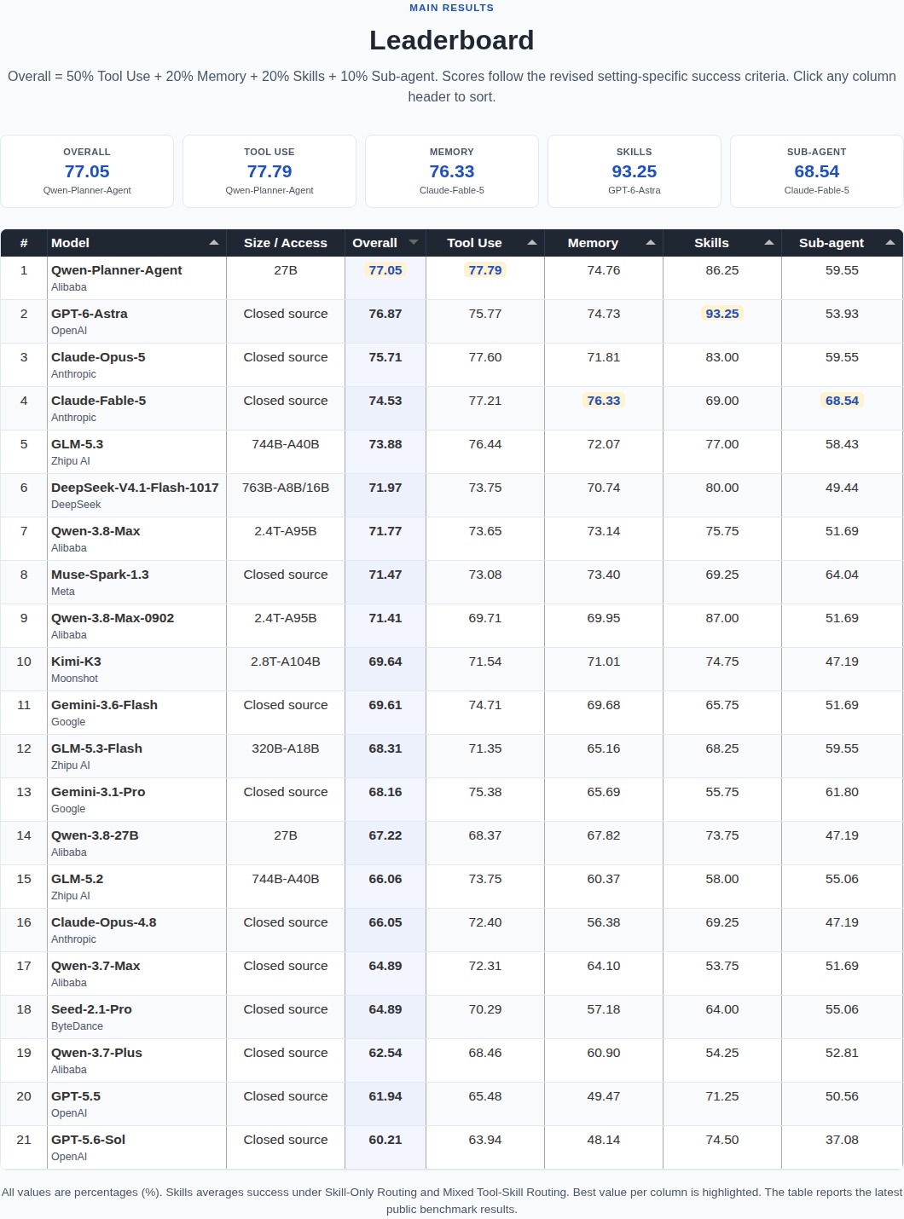
Task: Select the Seed-2.1-Pro model name
Action: click(91, 1009)
